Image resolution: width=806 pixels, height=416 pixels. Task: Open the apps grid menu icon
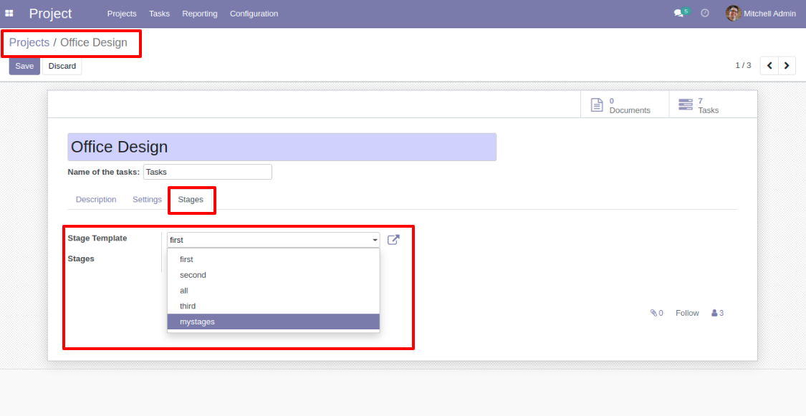pos(9,14)
